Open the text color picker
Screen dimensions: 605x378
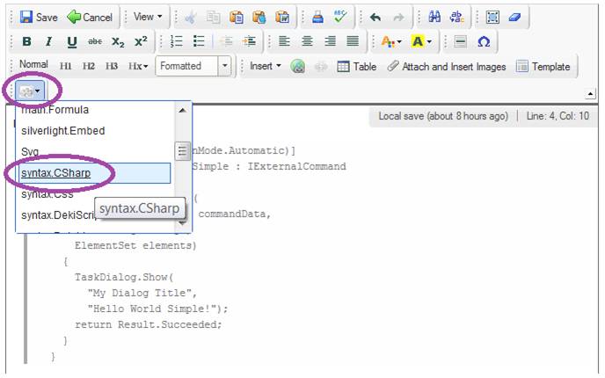click(390, 41)
